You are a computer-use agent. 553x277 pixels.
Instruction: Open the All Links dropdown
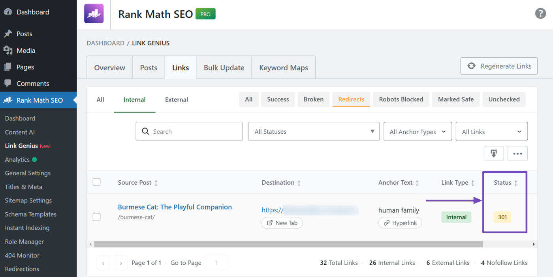pyautogui.click(x=491, y=131)
